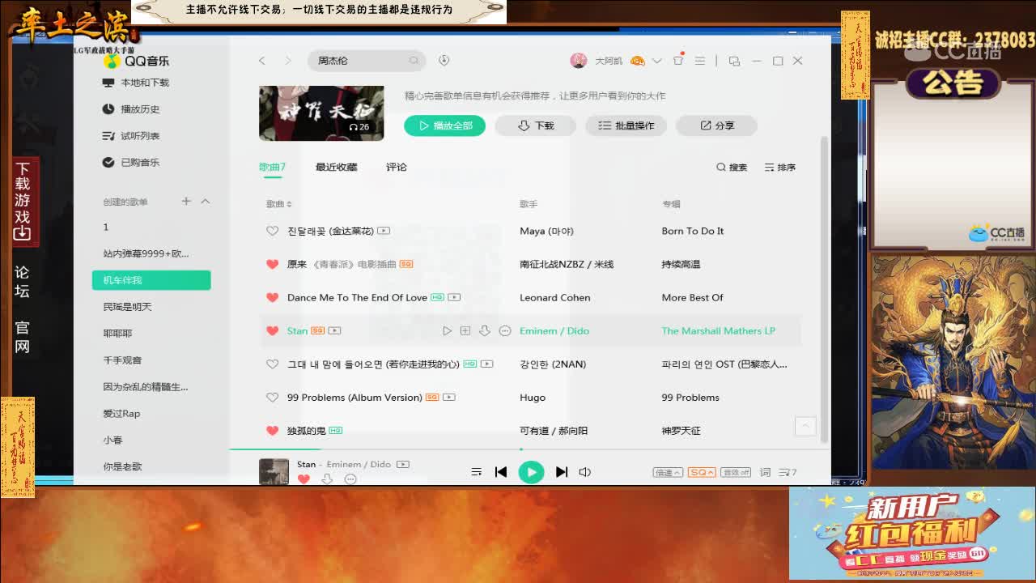Click the playback progress bar
The image size is (1036, 583).
pyautogui.click(x=529, y=449)
